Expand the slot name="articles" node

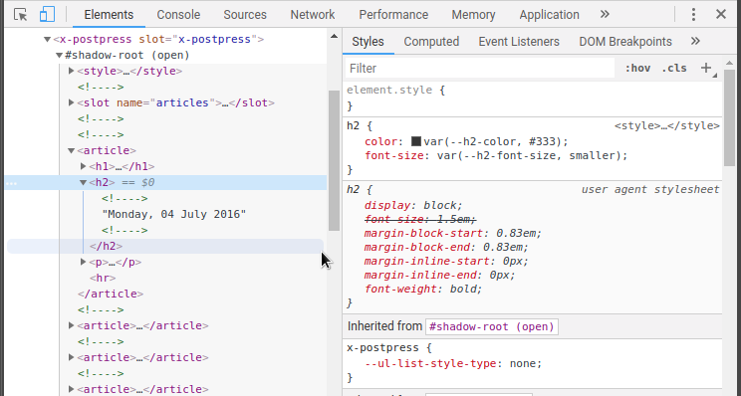tap(71, 102)
